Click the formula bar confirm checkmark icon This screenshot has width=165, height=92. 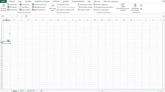pos(22,16)
